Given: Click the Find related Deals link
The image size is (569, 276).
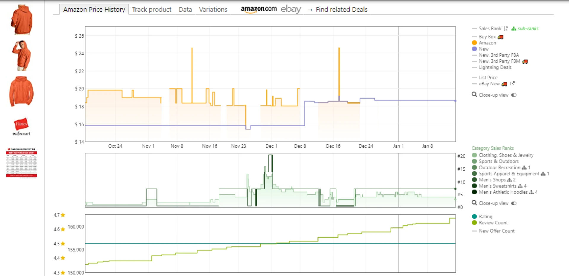Looking at the screenshot, I should 341,9.
